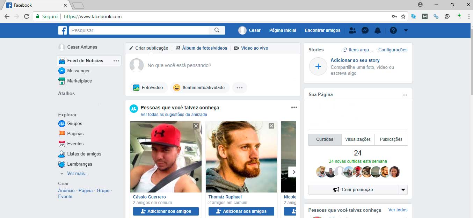Click Thomáz Raphael name link

coord(225,197)
